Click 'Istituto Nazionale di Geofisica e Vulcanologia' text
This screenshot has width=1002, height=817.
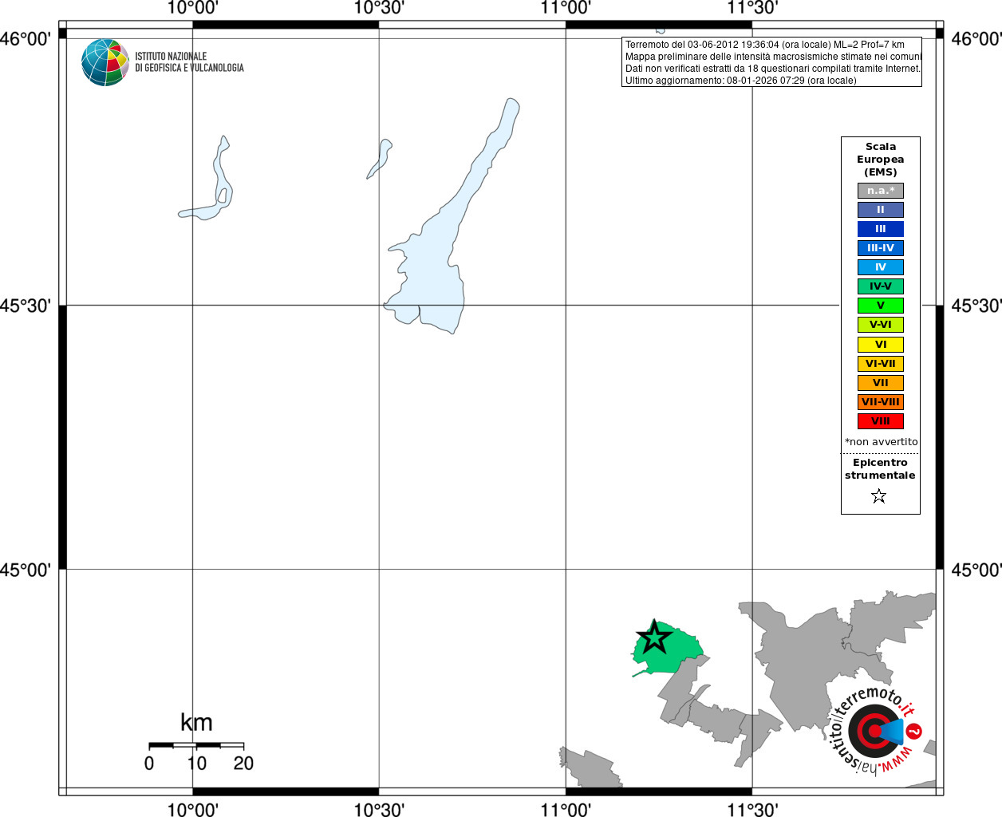(x=189, y=62)
